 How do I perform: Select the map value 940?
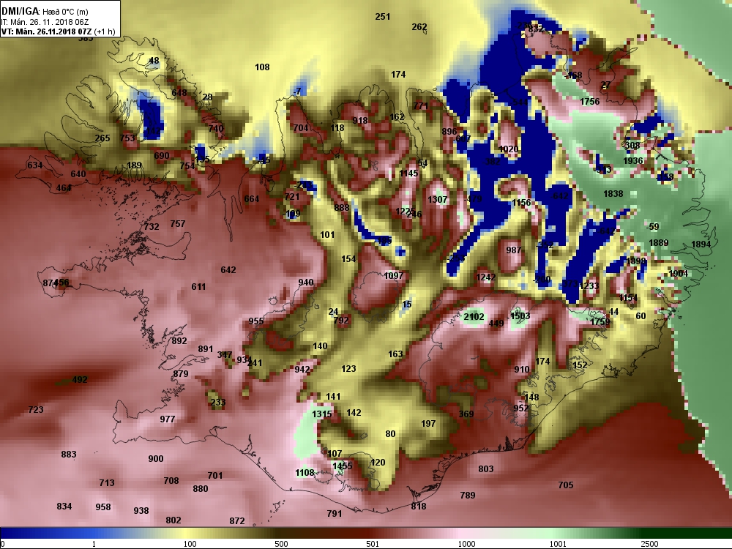(x=306, y=283)
